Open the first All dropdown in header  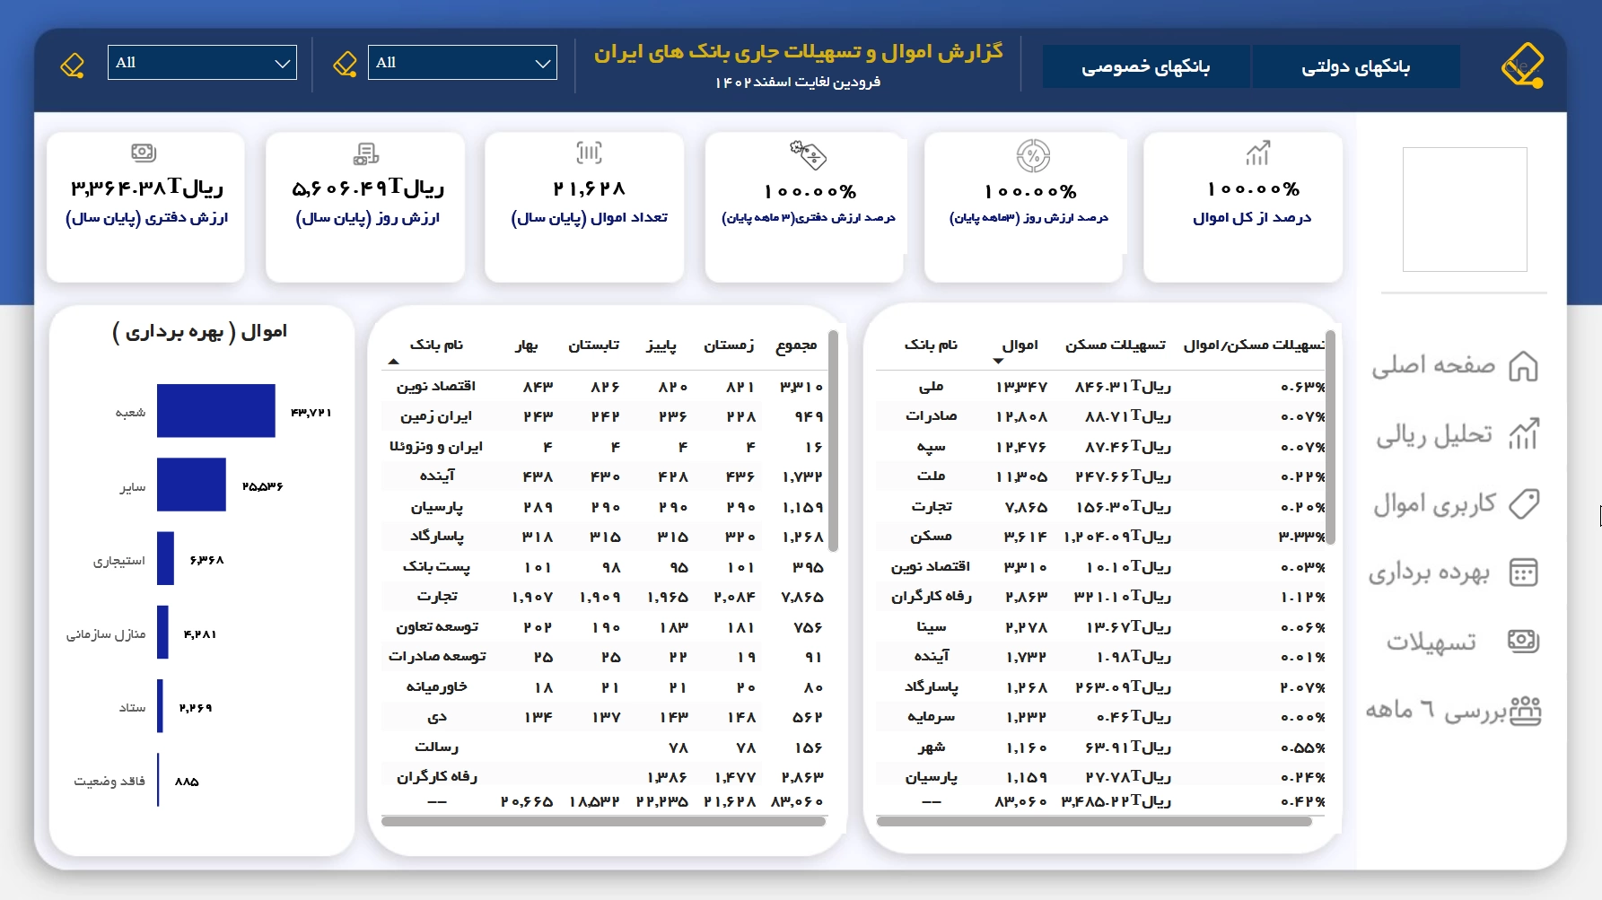(202, 63)
